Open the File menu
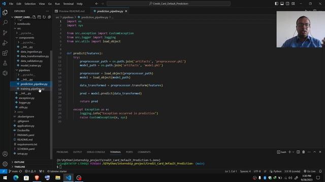Viewport: 325px width, 182px height. (x=11, y=4)
